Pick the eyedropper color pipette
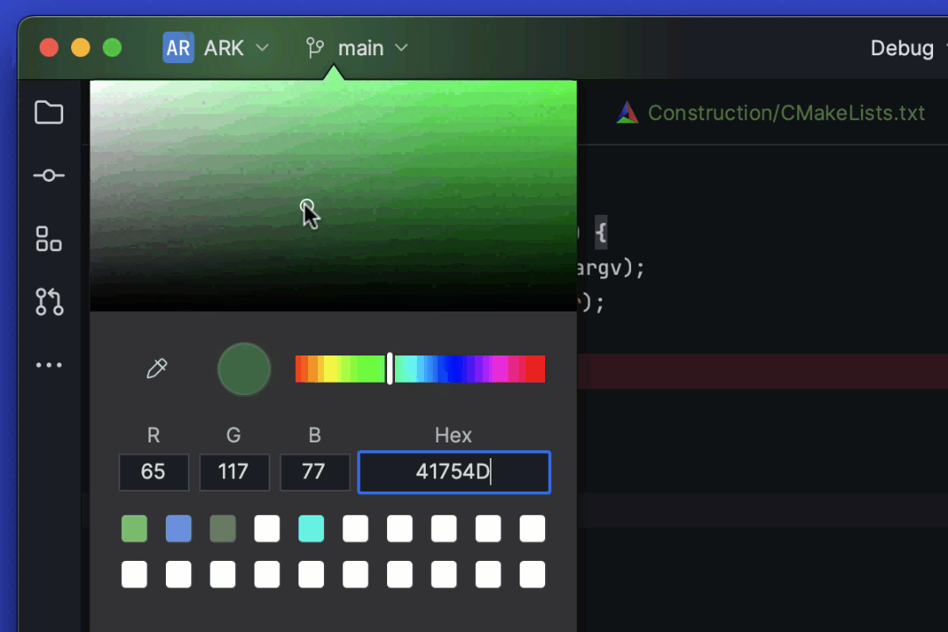 click(156, 369)
